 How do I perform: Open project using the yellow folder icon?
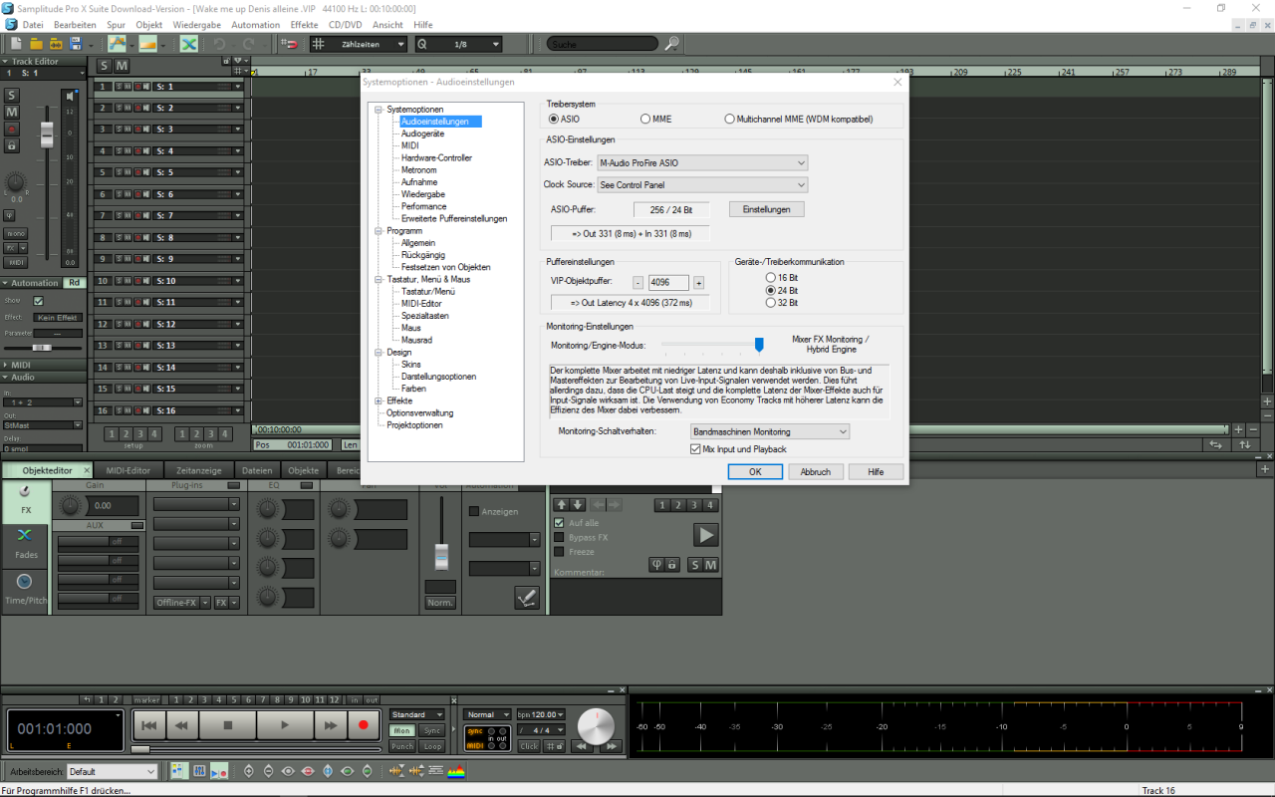coord(36,44)
